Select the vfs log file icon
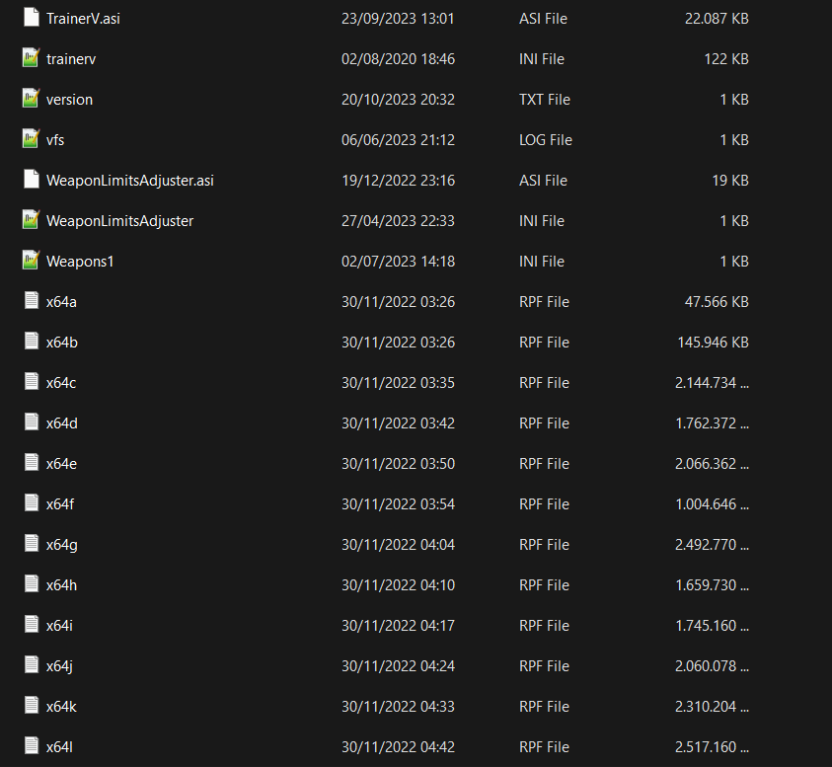This screenshot has height=767, width=832. (x=31, y=139)
